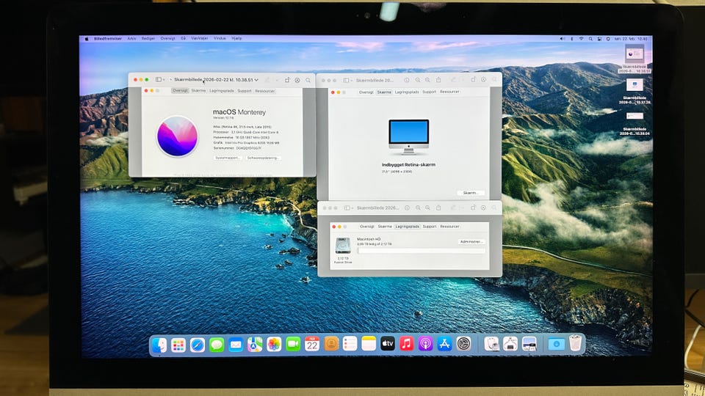This screenshot has height=396, width=705.
Task: Select the topmost Skærmbillede file on the desktop
Action: pyautogui.click(x=634, y=55)
